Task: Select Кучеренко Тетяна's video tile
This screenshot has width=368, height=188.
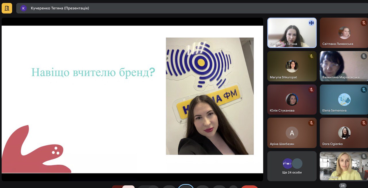Action: click(292, 33)
